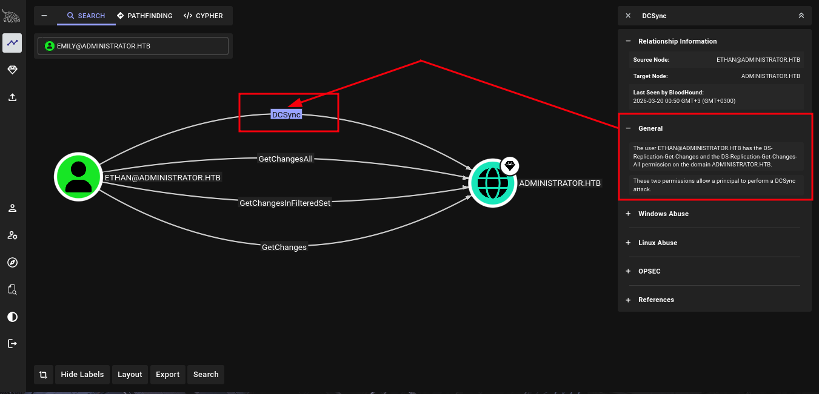Click the Group Management diamond icon
Screen dimensions: 819x394
pyautogui.click(x=12, y=70)
